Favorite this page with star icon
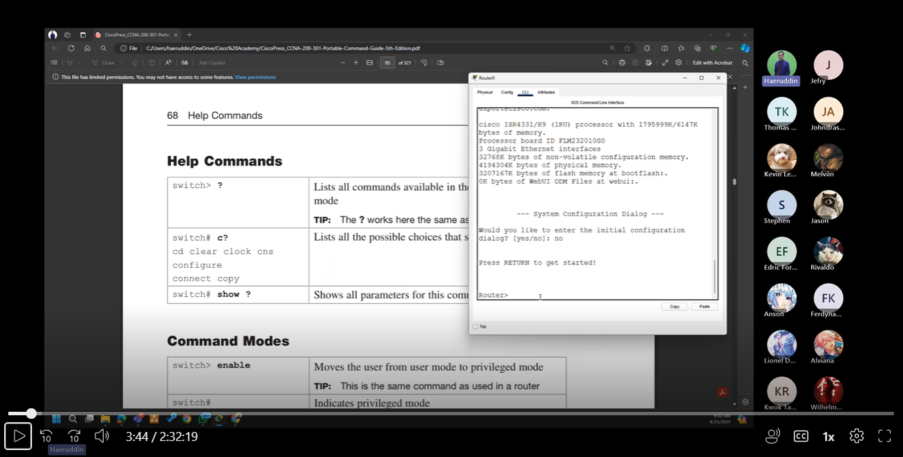Viewport: 903px width, 457px height. click(x=627, y=48)
